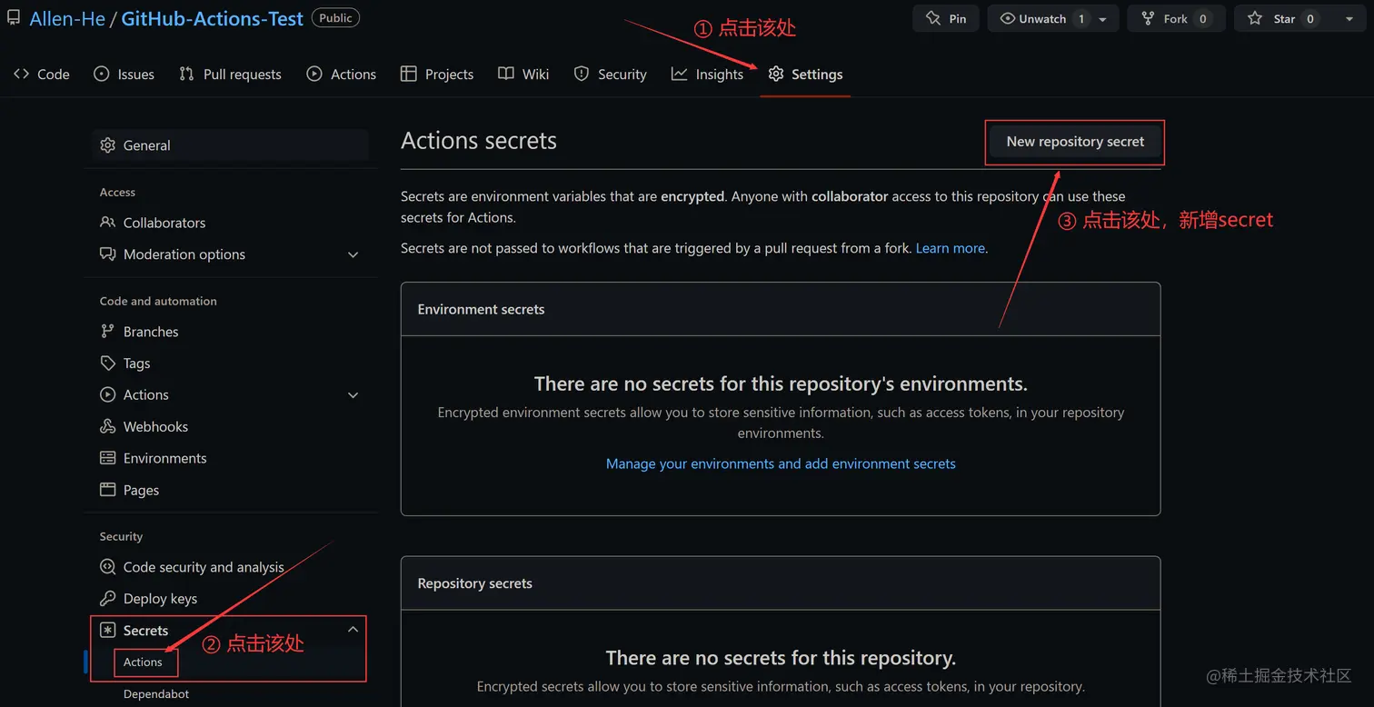Click New repository secret button
1374x707 pixels.
[x=1075, y=142]
